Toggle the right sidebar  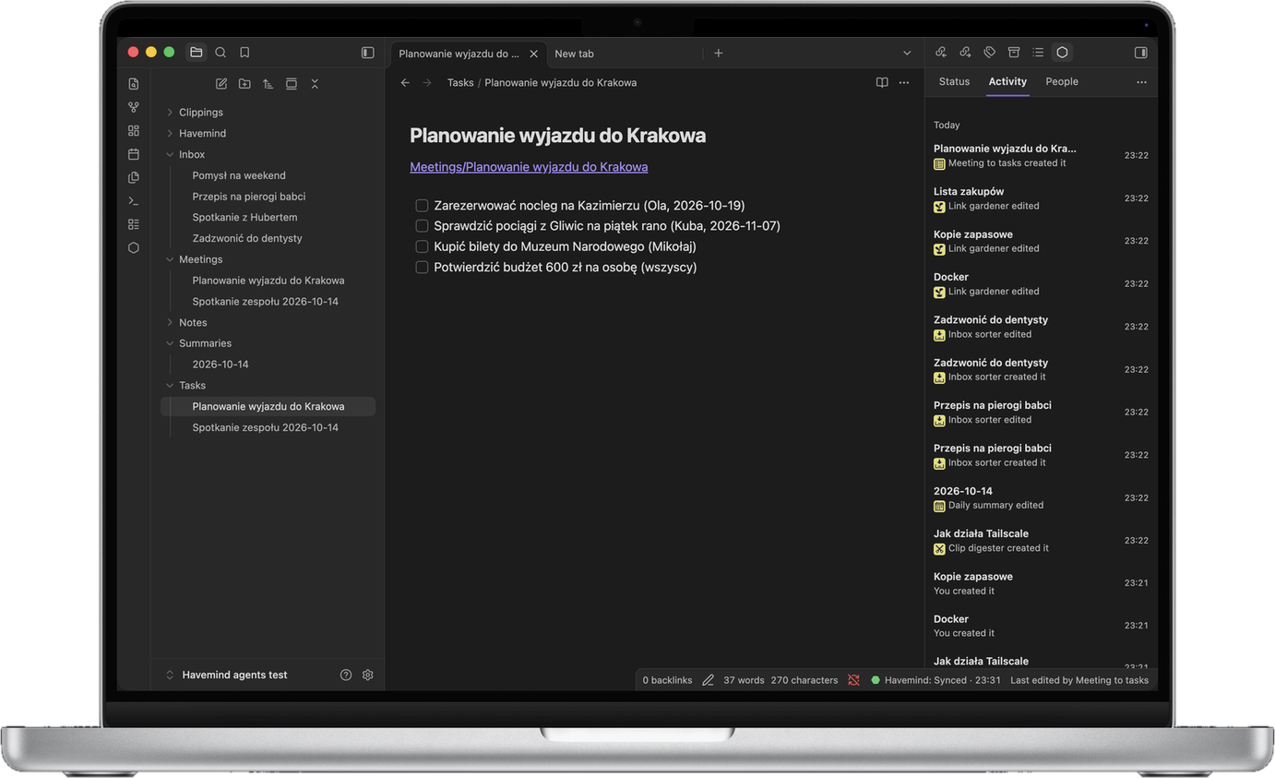tap(1140, 53)
